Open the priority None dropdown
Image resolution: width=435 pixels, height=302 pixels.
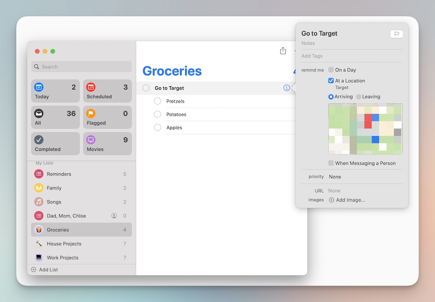point(335,177)
